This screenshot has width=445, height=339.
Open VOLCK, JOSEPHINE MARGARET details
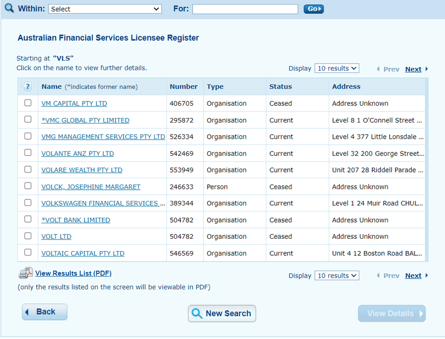point(91,187)
